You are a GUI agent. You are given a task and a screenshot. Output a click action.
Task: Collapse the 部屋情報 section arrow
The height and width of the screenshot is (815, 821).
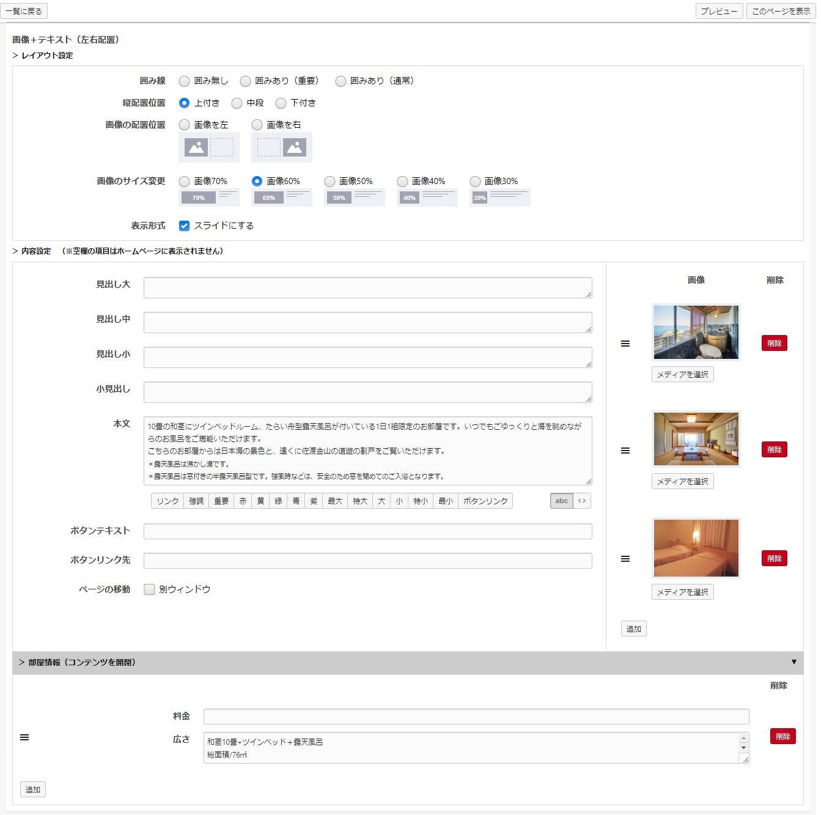coord(793,662)
